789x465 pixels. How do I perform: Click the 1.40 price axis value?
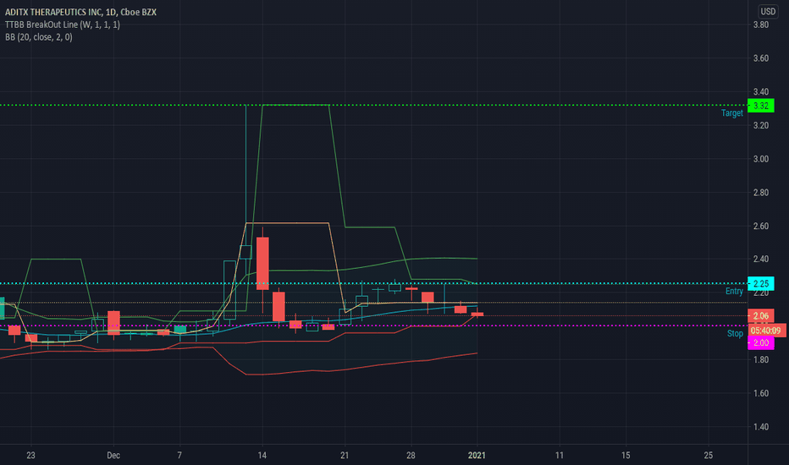click(761, 427)
